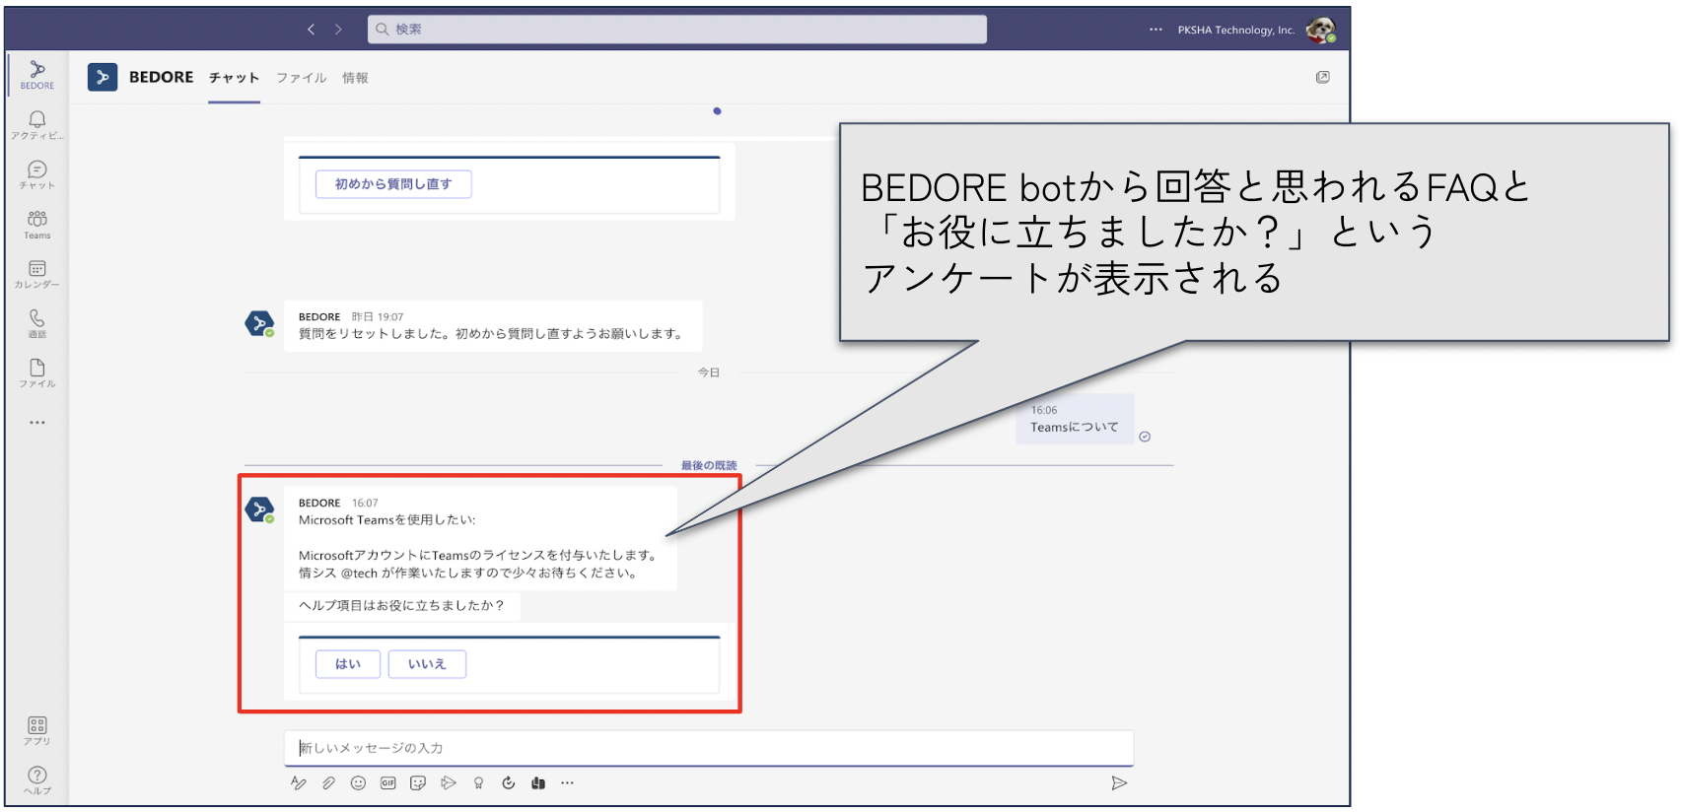Click the ヘルプ項目はお役に立ちましたか？ message
This screenshot has width=1682, height=812.
[x=401, y=606]
